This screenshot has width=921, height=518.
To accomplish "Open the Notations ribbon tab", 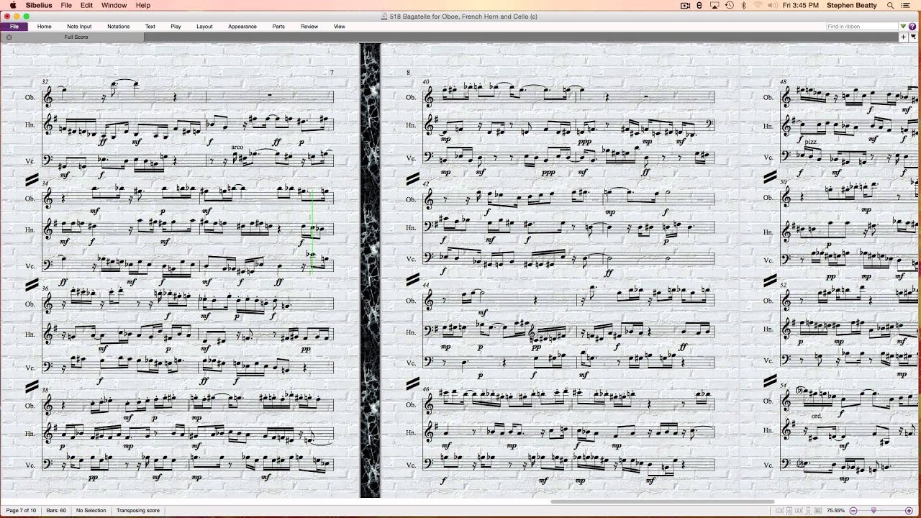I will pyautogui.click(x=119, y=27).
